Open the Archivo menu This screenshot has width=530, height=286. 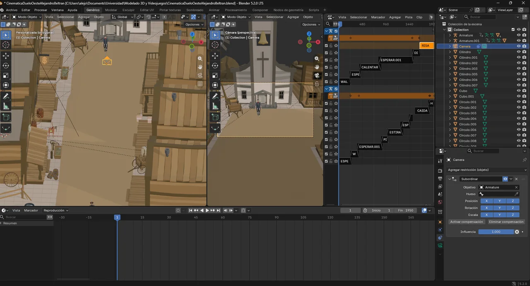12,10
